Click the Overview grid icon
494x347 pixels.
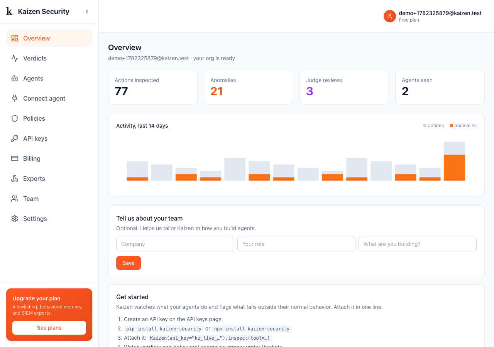(x=15, y=38)
